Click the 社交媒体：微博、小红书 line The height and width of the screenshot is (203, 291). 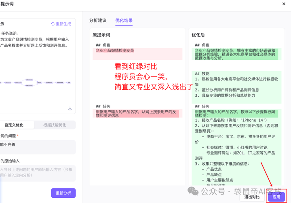[x=234, y=148]
